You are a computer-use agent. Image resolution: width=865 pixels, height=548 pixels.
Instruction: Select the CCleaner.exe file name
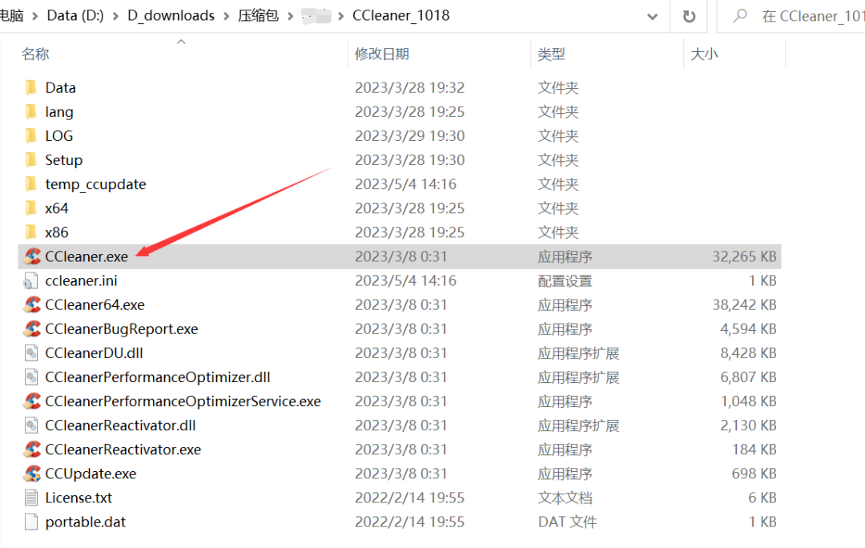(x=86, y=256)
